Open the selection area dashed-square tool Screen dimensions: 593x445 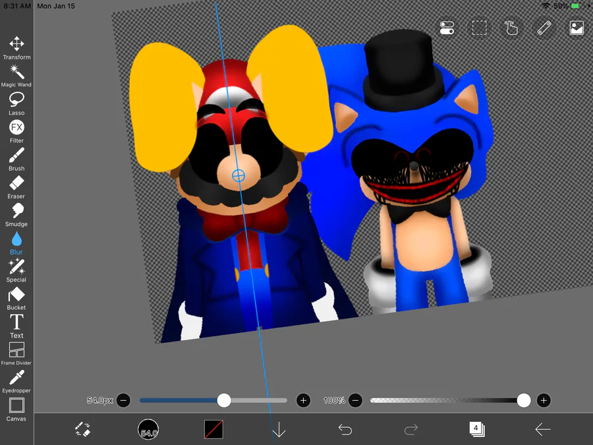pyautogui.click(x=479, y=28)
